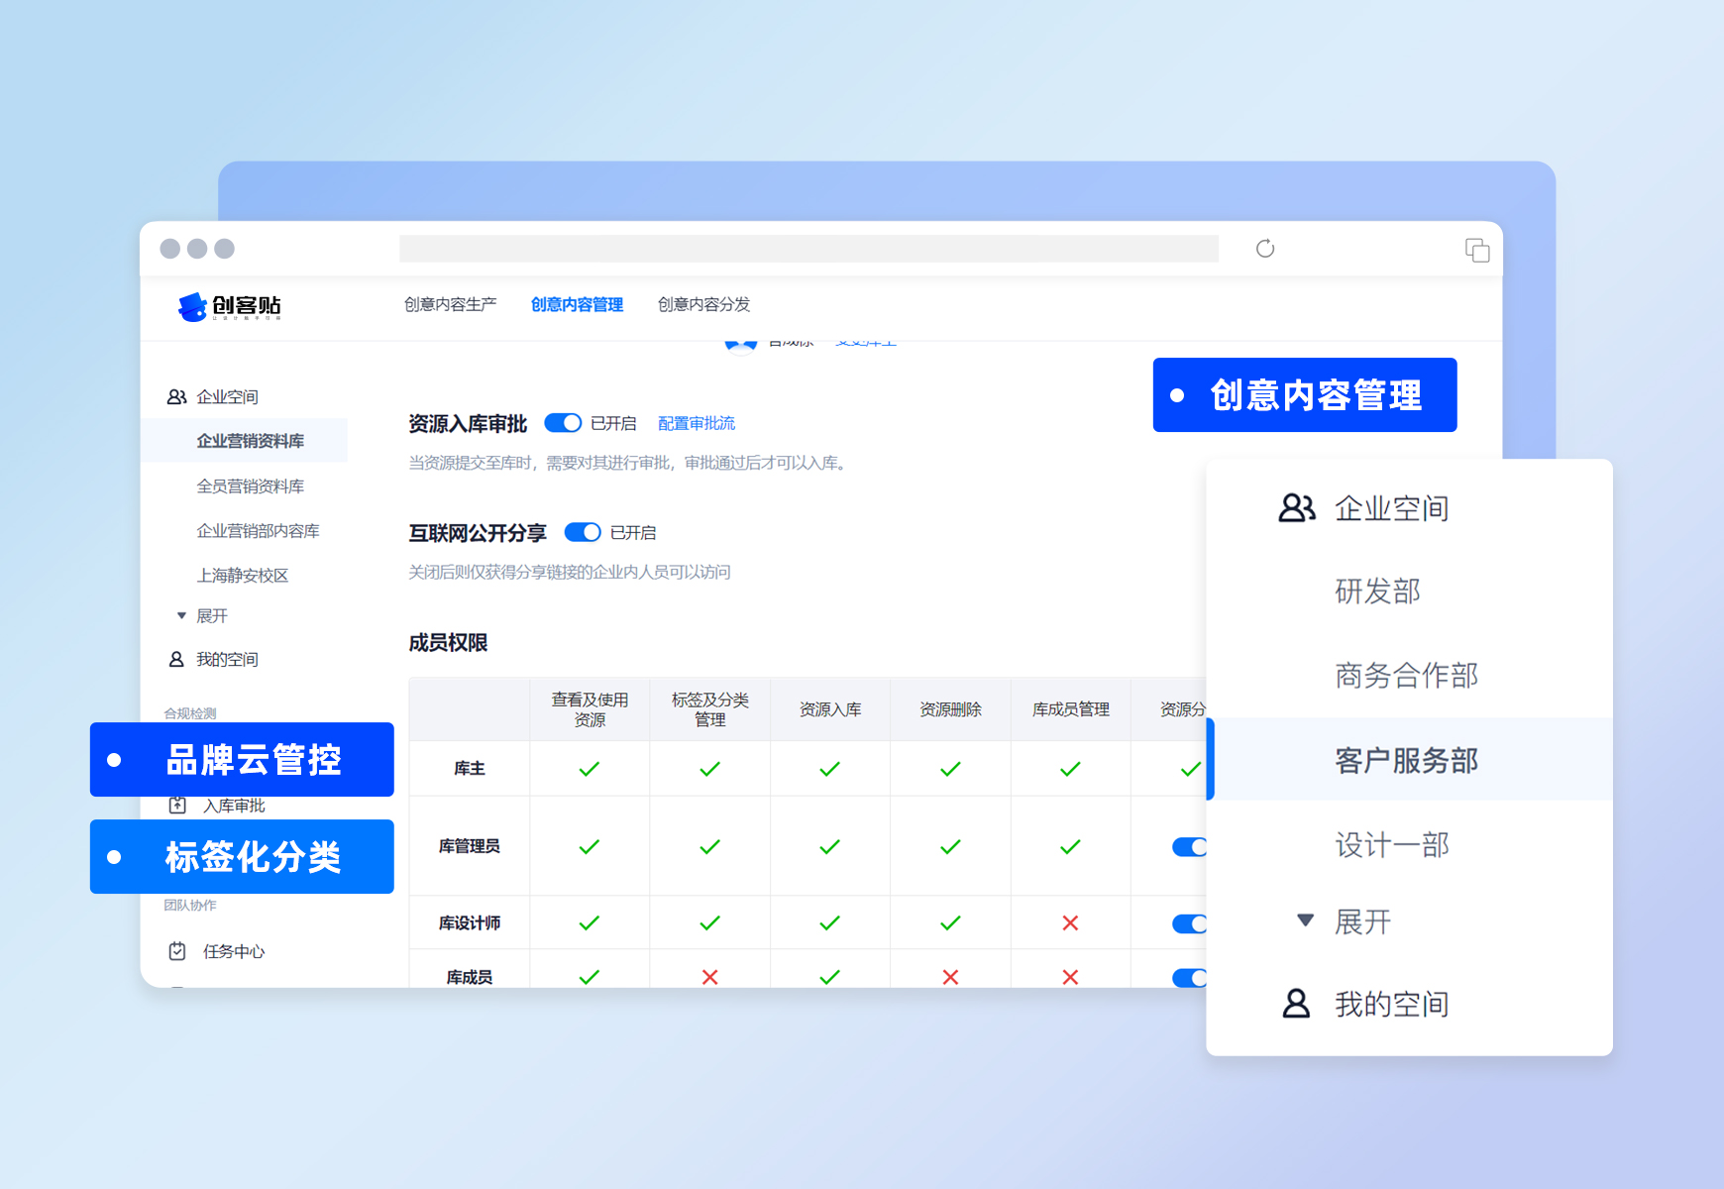This screenshot has width=1724, height=1189.
Task: Click the 我的空间 person icon in popup panel
Action: (x=1296, y=1004)
